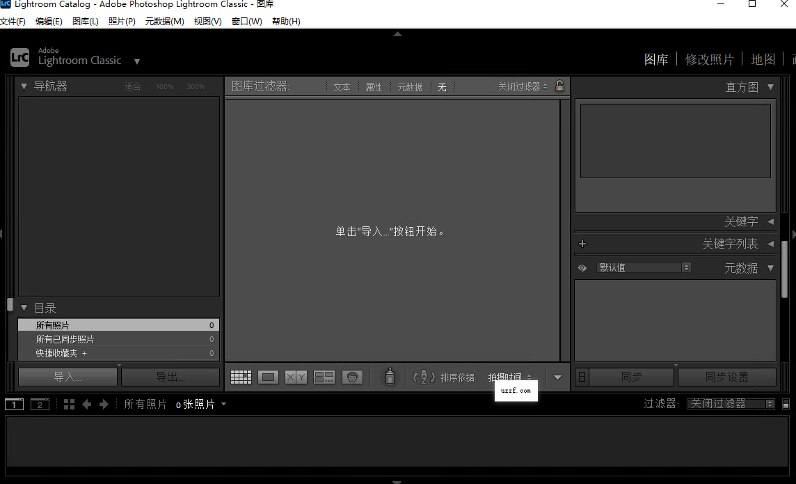This screenshot has height=484, width=796.
Task: Open the 照片(P) menu
Action: (x=122, y=21)
